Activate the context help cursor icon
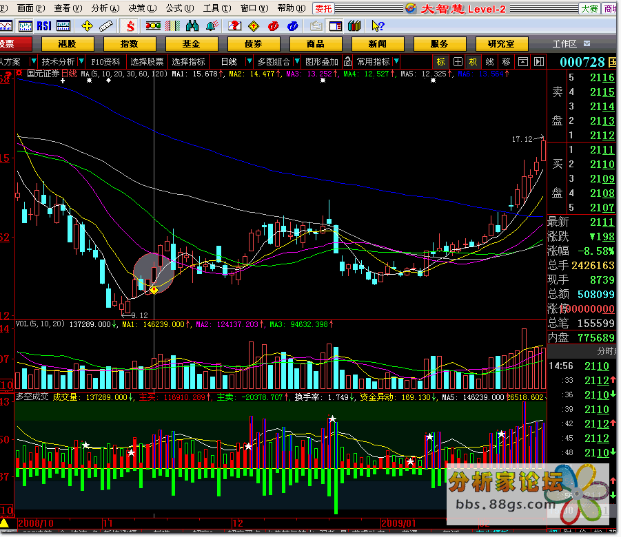 pos(378,26)
